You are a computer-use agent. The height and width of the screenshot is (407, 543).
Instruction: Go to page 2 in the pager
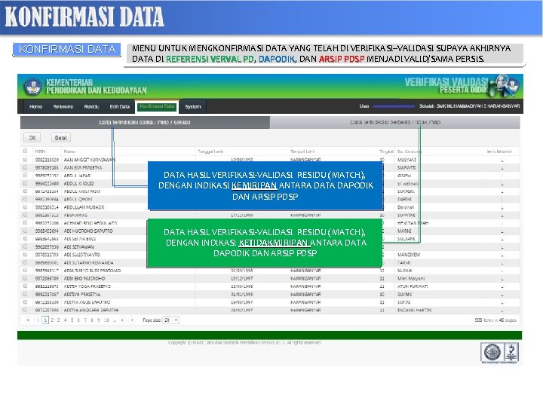(52, 320)
